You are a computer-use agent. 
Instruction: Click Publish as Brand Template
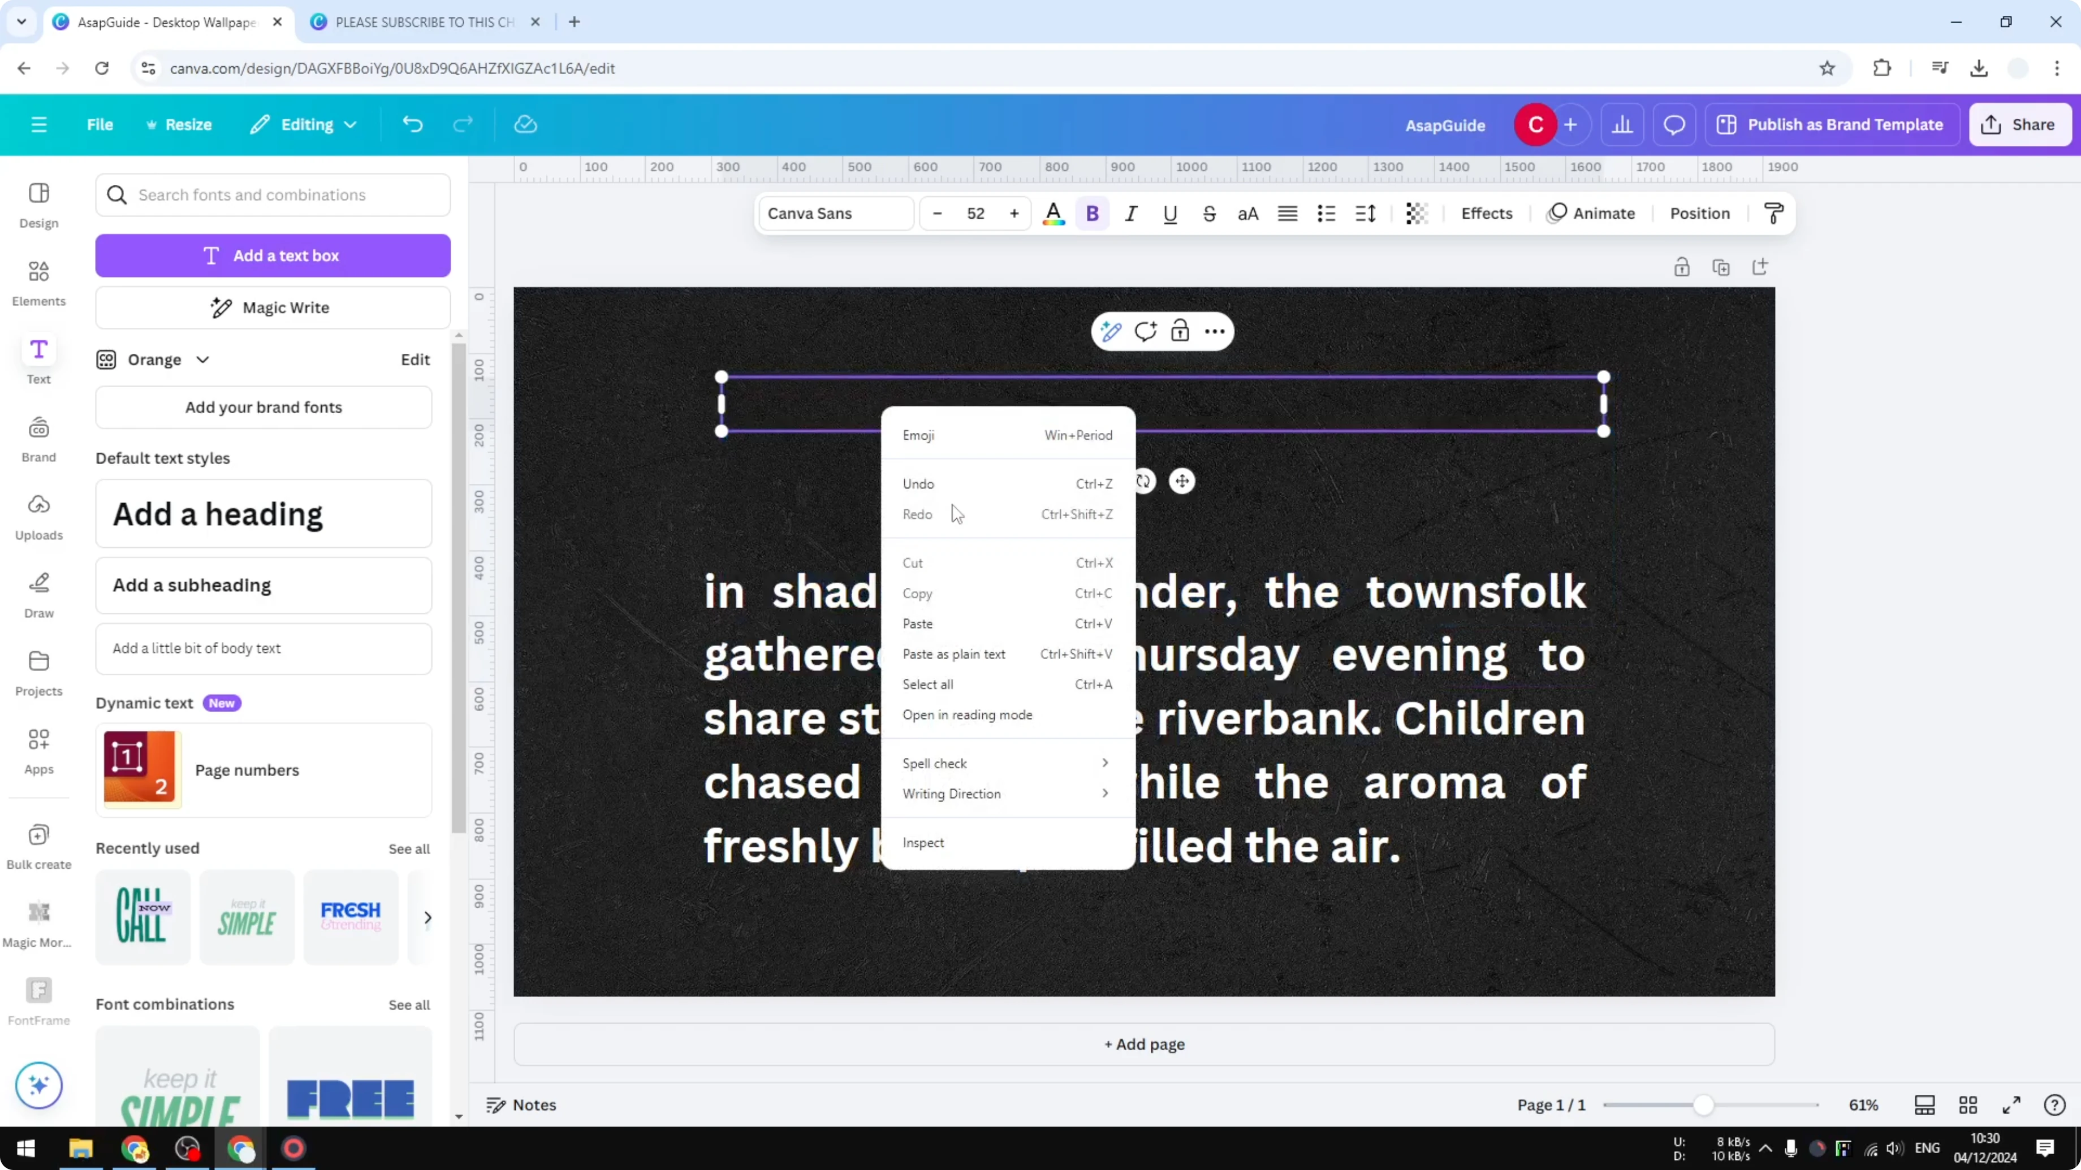click(x=1830, y=124)
